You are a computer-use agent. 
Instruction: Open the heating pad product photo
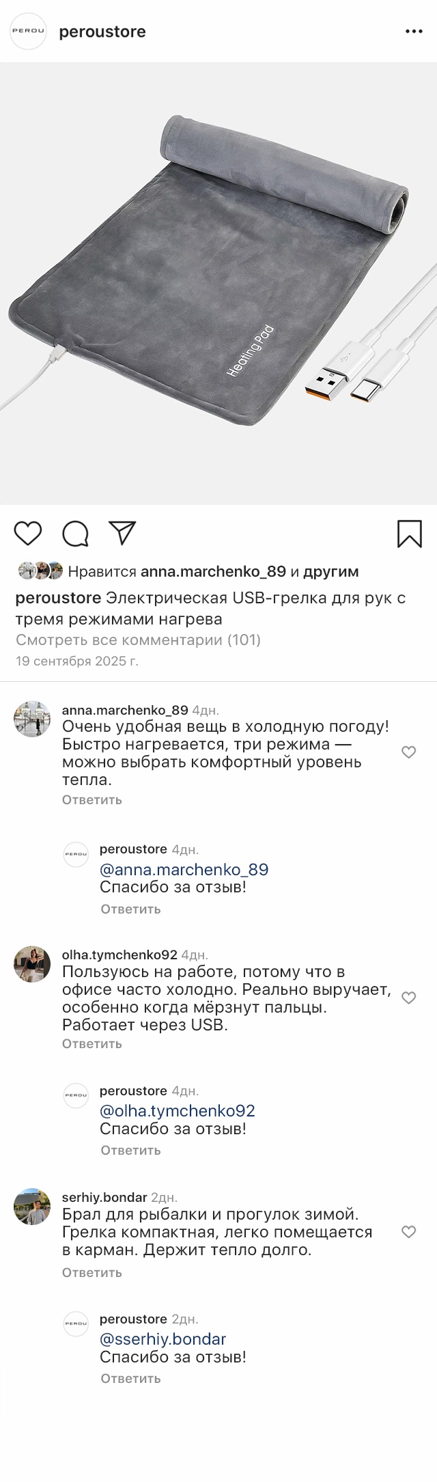point(218,284)
